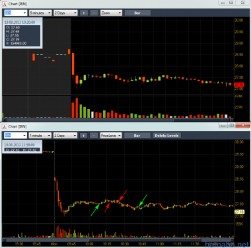
Task: Click the upper Chart window app icon
Action: point(5,4)
